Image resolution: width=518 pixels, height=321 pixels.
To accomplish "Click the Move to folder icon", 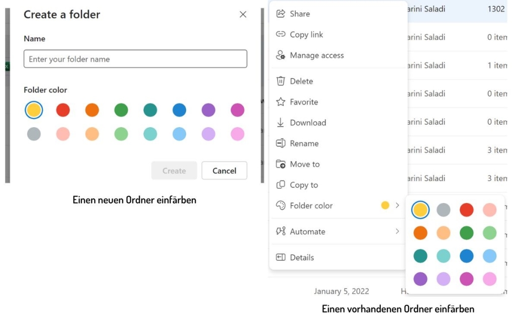I will (281, 164).
